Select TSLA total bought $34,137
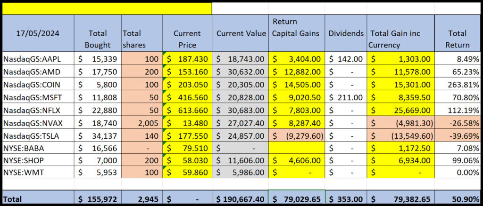Viewport: 483px width, 206px height. tap(98, 135)
